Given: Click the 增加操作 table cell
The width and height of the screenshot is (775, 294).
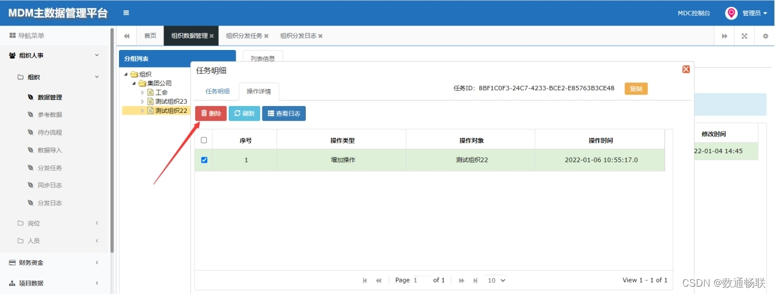Looking at the screenshot, I should [x=341, y=160].
